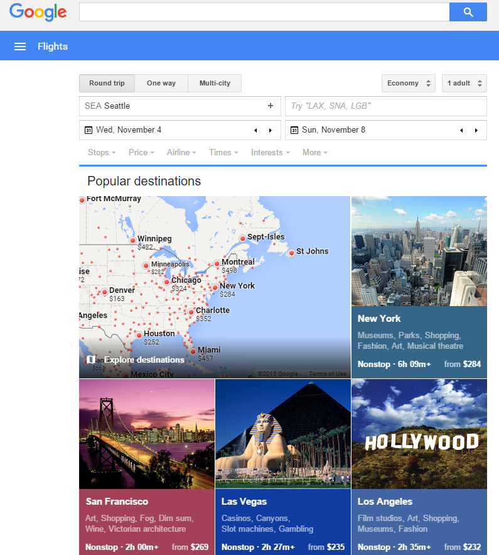Viewport: 499px width, 555px height.
Task: Expand the Airline filter
Action: click(x=181, y=153)
